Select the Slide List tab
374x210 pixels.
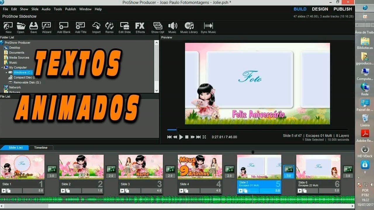click(15, 148)
